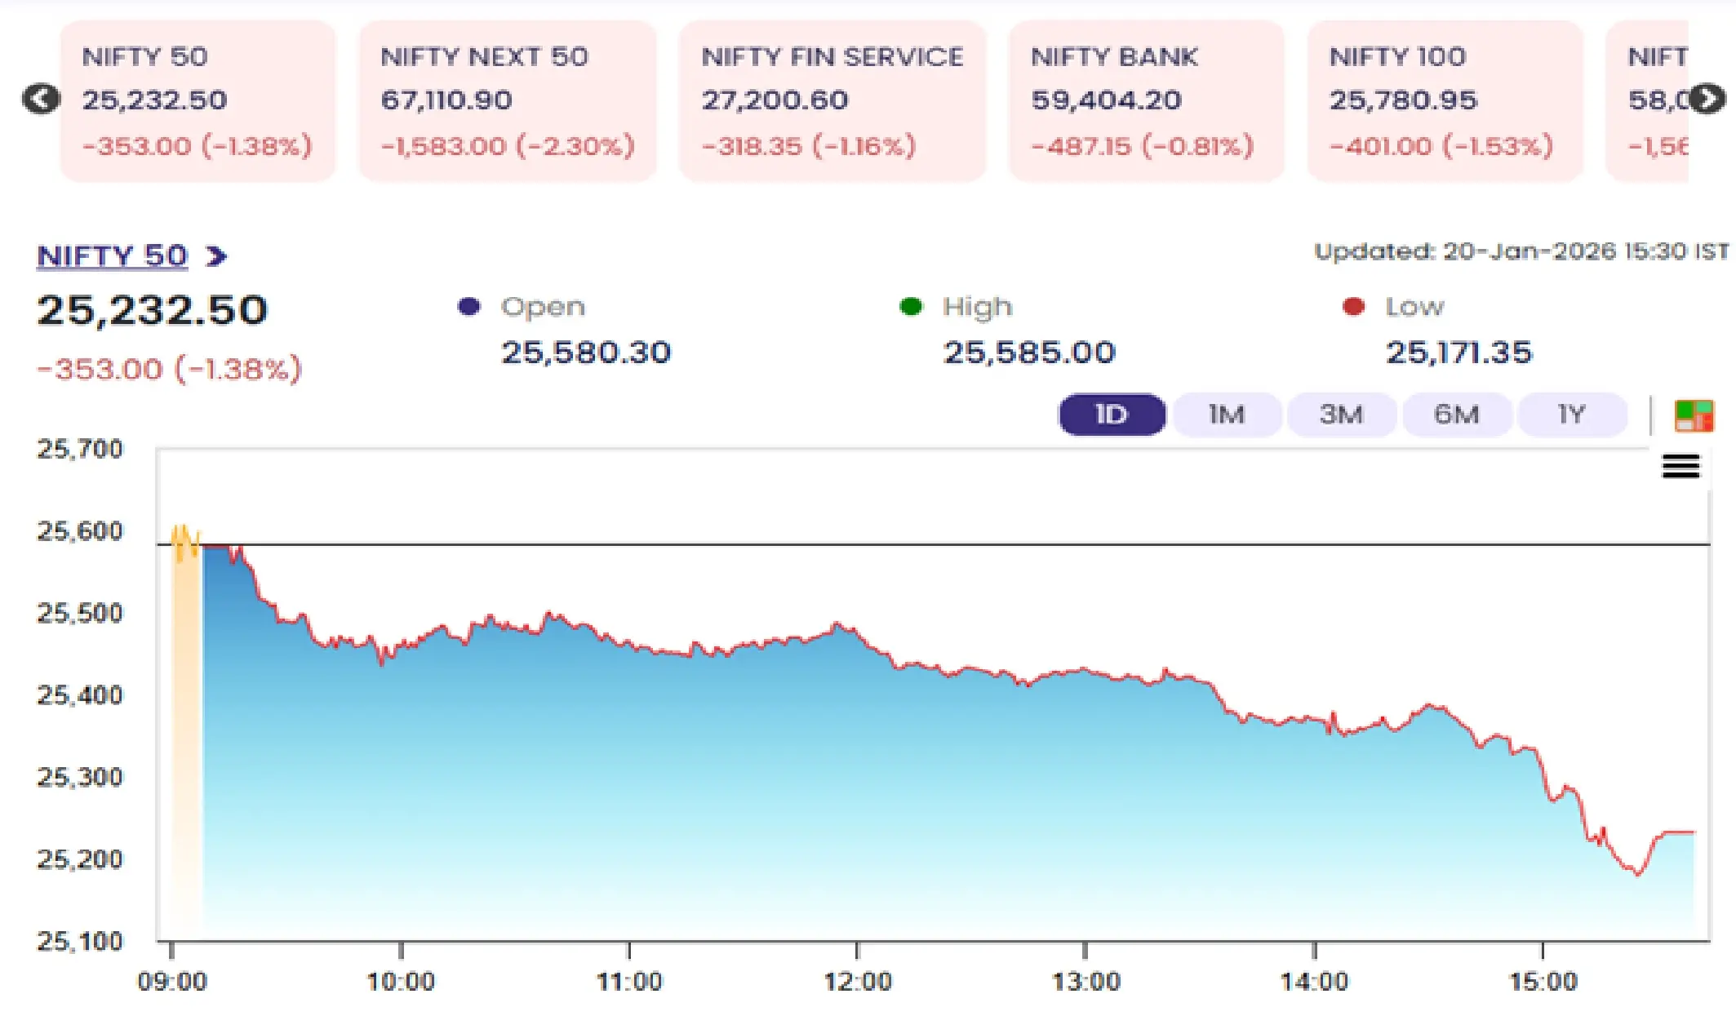The height and width of the screenshot is (1025, 1736).
Task: Open the heatmap grid icon
Action: [1694, 416]
